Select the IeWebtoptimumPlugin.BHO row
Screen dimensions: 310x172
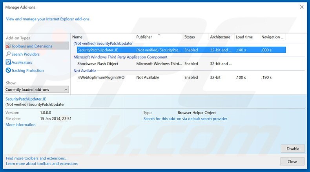(181, 77)
